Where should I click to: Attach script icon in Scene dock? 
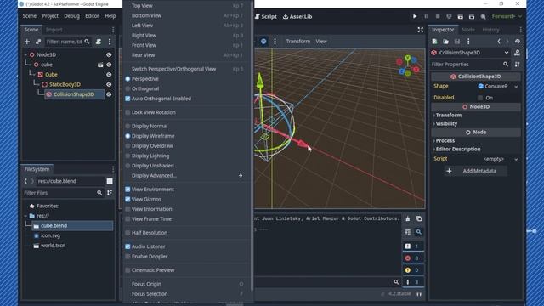[99, 42]
